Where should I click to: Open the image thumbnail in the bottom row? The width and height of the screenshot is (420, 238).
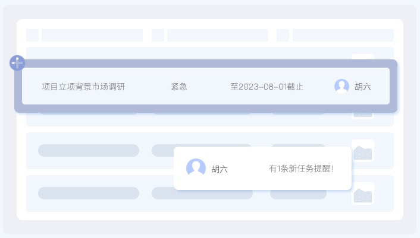click(363, 194)
